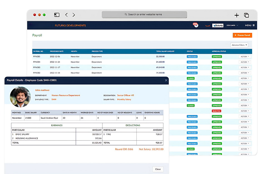261x174 pixels.
Task: Expand Action dropdown for payroll PPN303
Action: click(245, 67)
